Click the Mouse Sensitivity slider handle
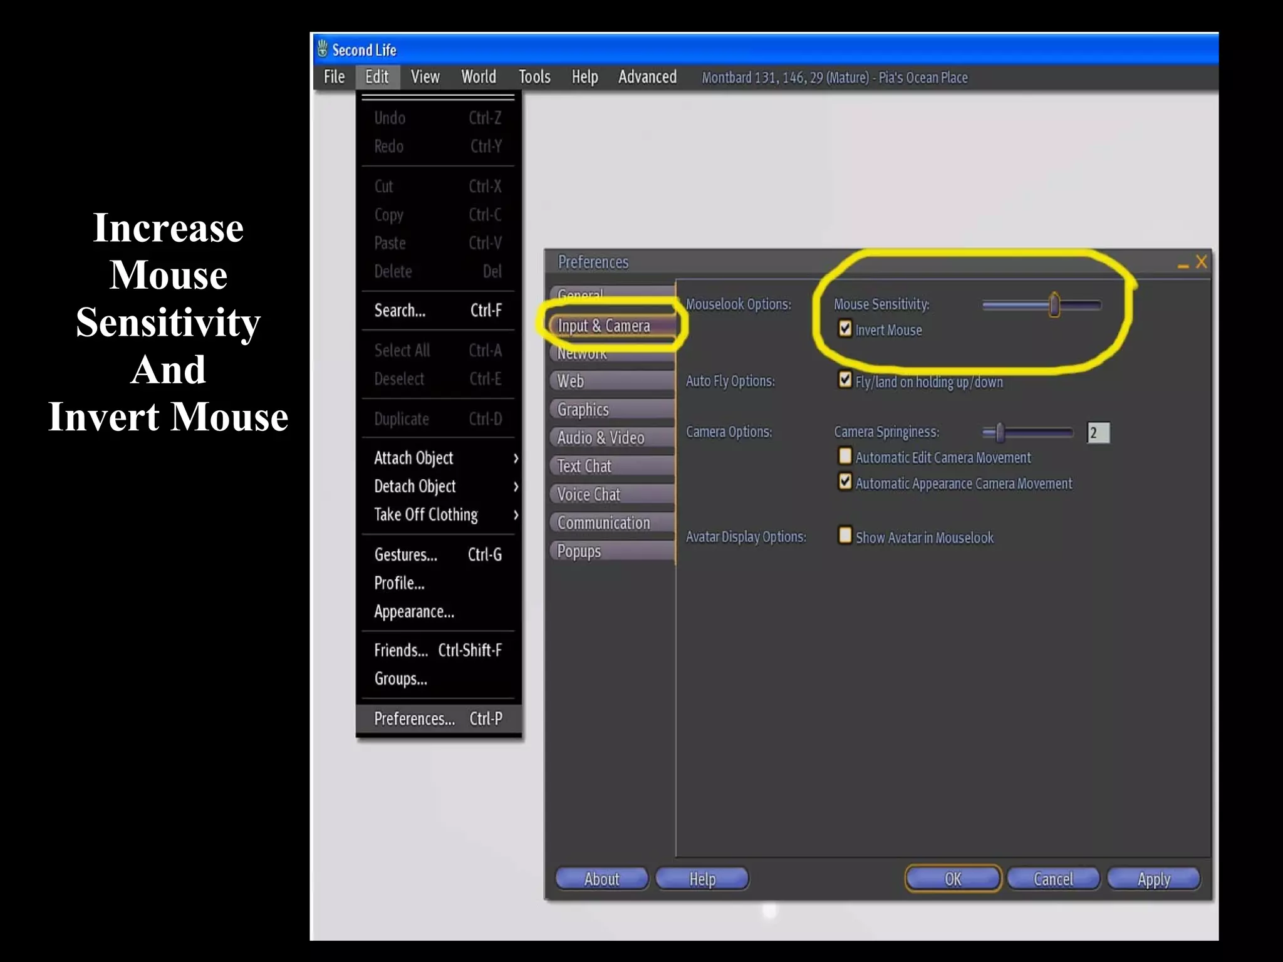This screenshot has height=962, width=1283. (x=1054, y=304)
